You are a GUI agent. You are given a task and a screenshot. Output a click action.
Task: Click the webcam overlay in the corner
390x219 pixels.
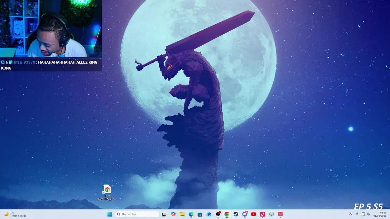coord(51,29)
